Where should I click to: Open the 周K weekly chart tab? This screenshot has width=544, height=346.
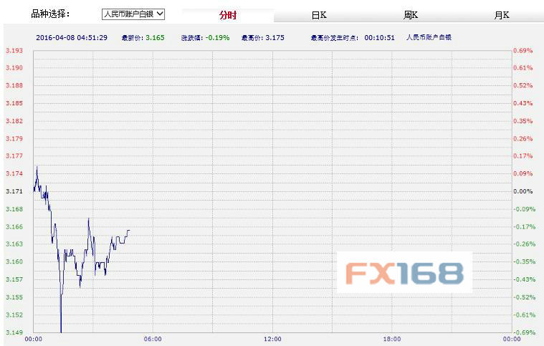pyautogui.click(x=410, y=15)
